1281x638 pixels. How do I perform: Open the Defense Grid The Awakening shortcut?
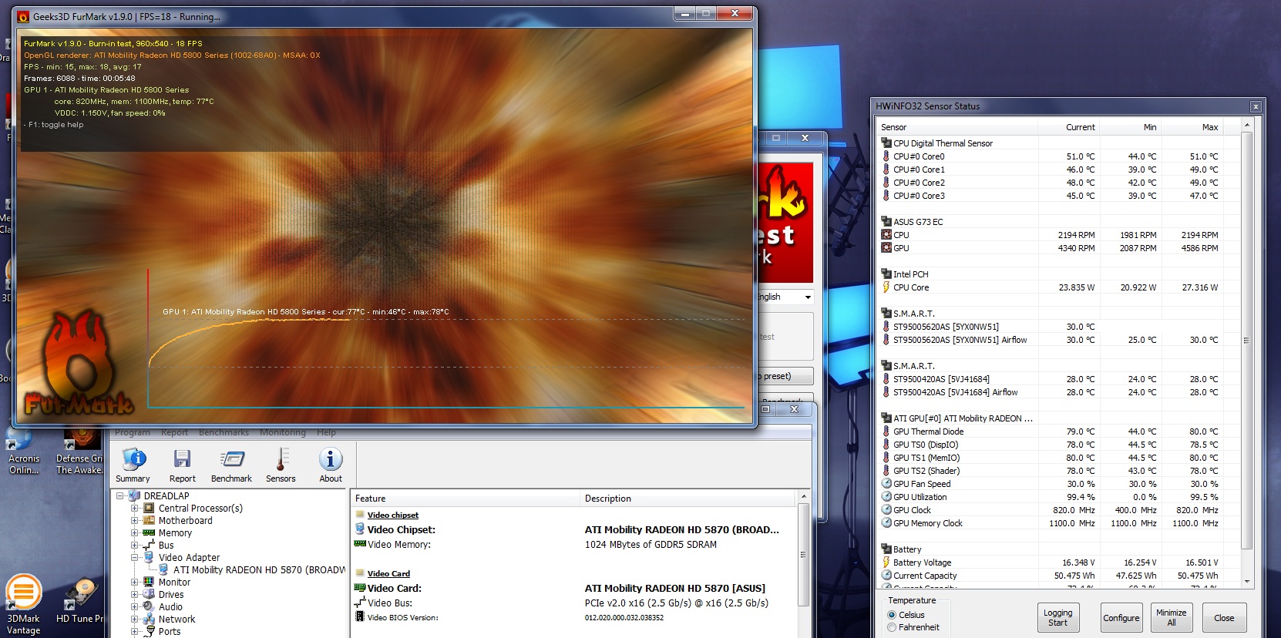(79, 452)
